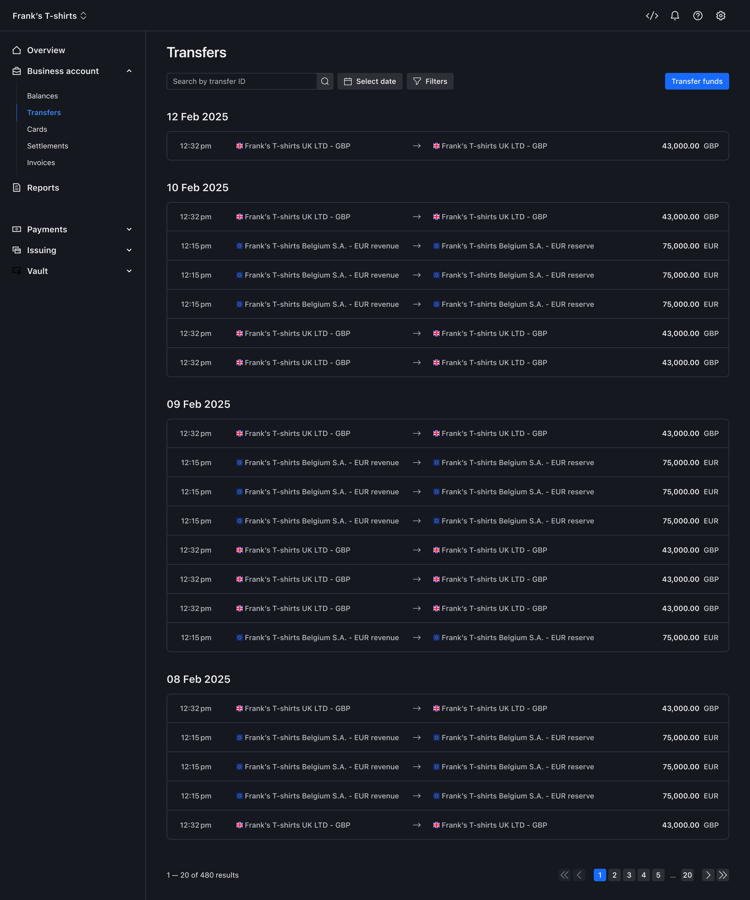This screenshot has width=750, height=900.
Task: Open the settings gear
Action: 721,16
